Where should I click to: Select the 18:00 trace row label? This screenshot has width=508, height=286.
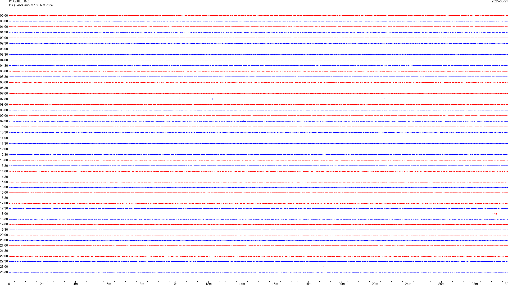pyautogui.click(x=4, y=214)
